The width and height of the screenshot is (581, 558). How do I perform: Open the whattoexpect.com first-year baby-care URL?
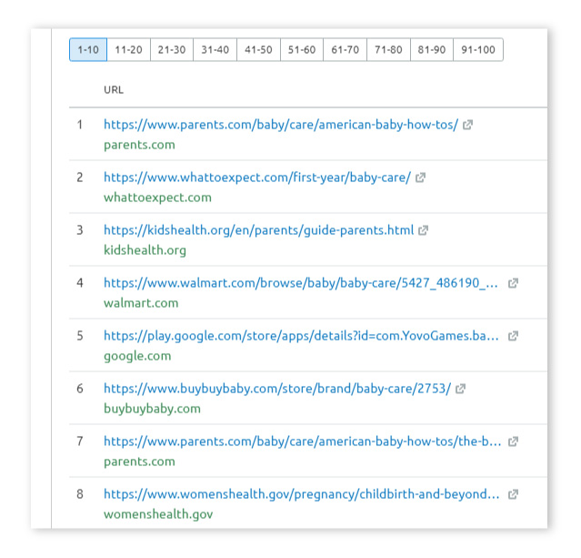pyautogui.click(x=257, y=178)
